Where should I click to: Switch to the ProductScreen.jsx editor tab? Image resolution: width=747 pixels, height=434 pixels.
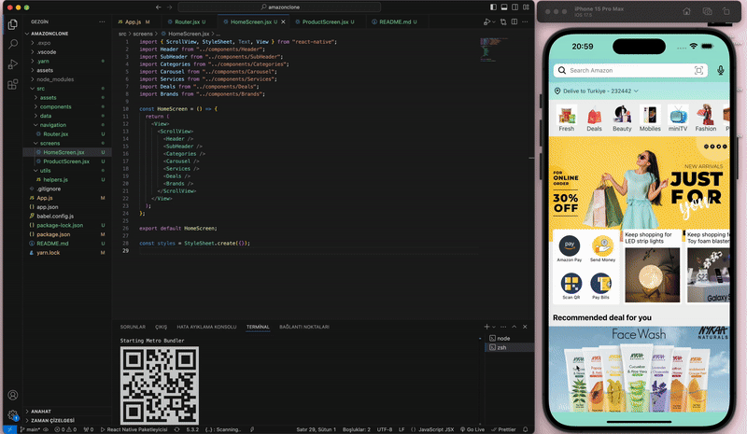pyautogui.click(x=325, y=21)
